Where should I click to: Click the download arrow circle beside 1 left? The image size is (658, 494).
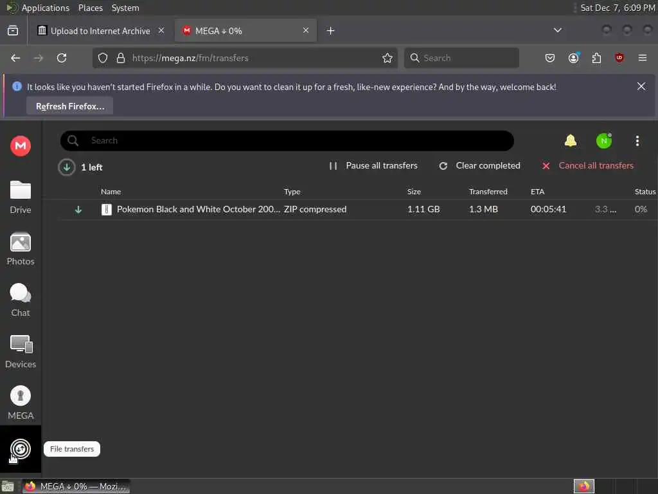(x=67, y=167)
